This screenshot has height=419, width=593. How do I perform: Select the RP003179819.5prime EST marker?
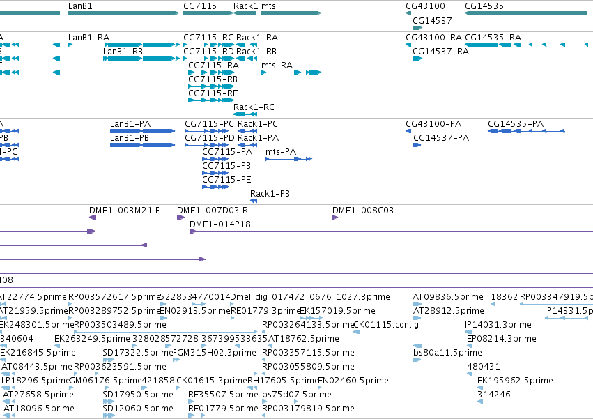click(x=263, y=416)
